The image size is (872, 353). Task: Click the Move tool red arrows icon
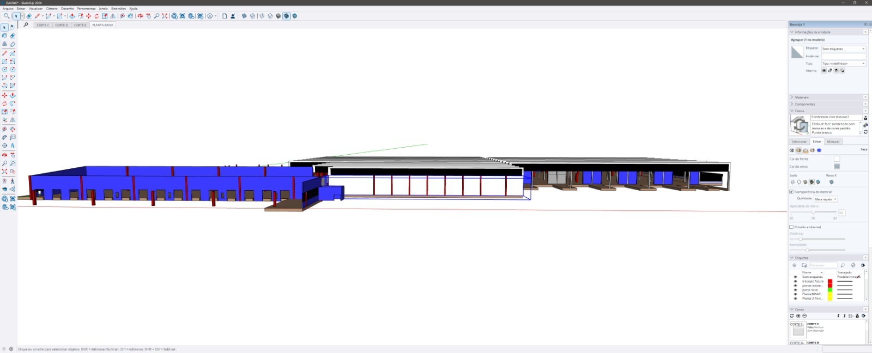[x=88, y=16]
